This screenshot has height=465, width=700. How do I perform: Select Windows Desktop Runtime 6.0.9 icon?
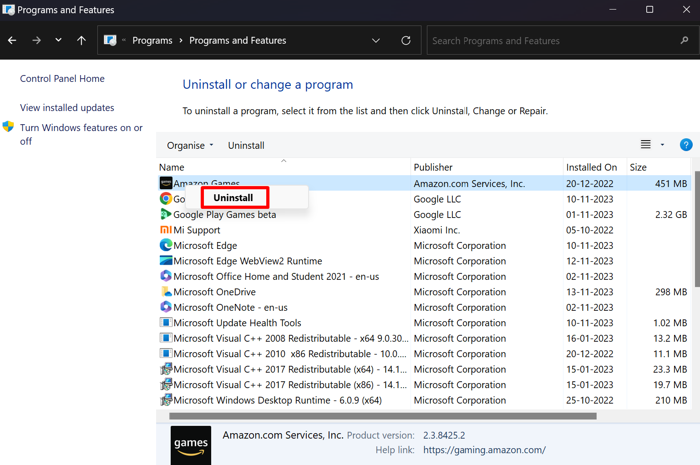tap(166, 399)
